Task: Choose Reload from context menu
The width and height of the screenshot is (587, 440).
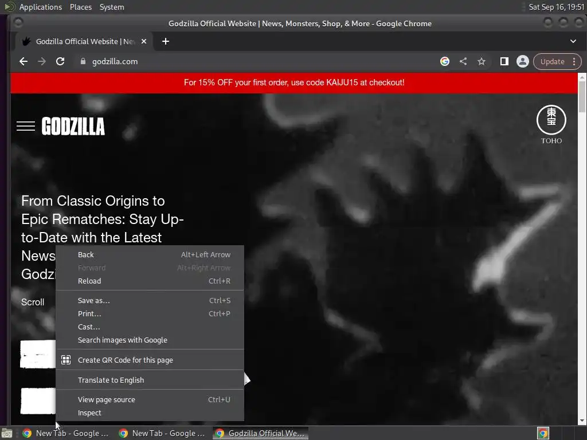Action: tap(150, 281)
